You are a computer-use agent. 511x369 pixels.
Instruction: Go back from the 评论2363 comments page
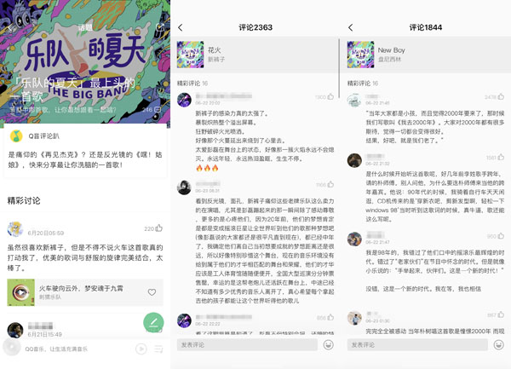tap(181, 28)
